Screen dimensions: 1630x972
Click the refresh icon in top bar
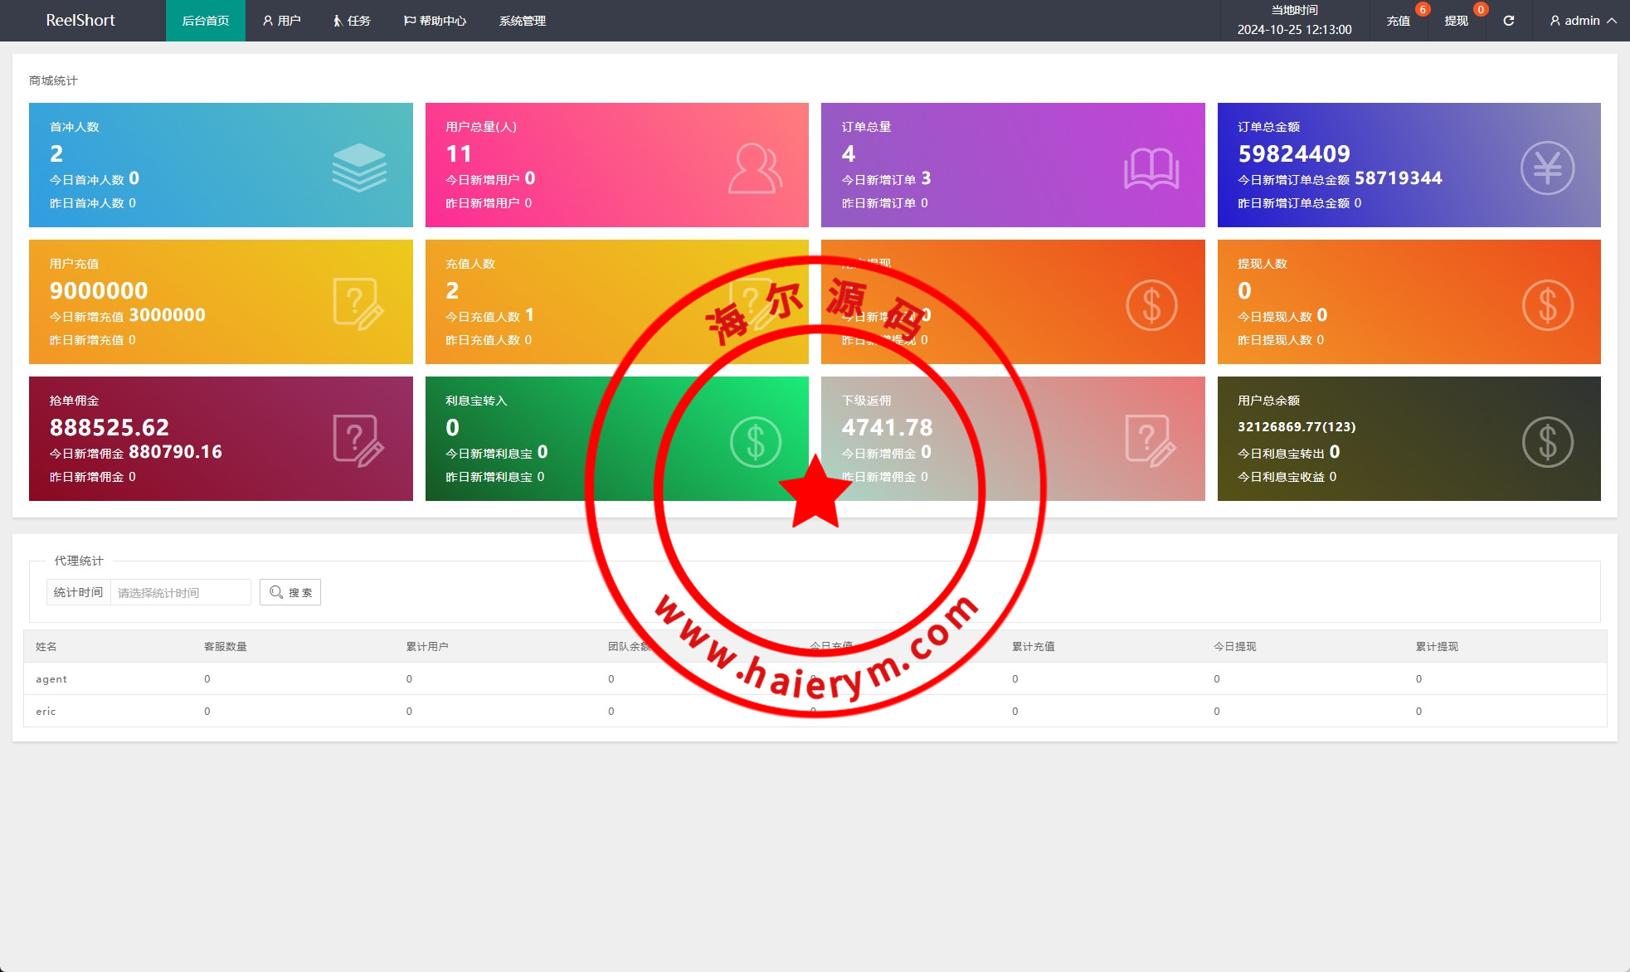pos(1508,21)
